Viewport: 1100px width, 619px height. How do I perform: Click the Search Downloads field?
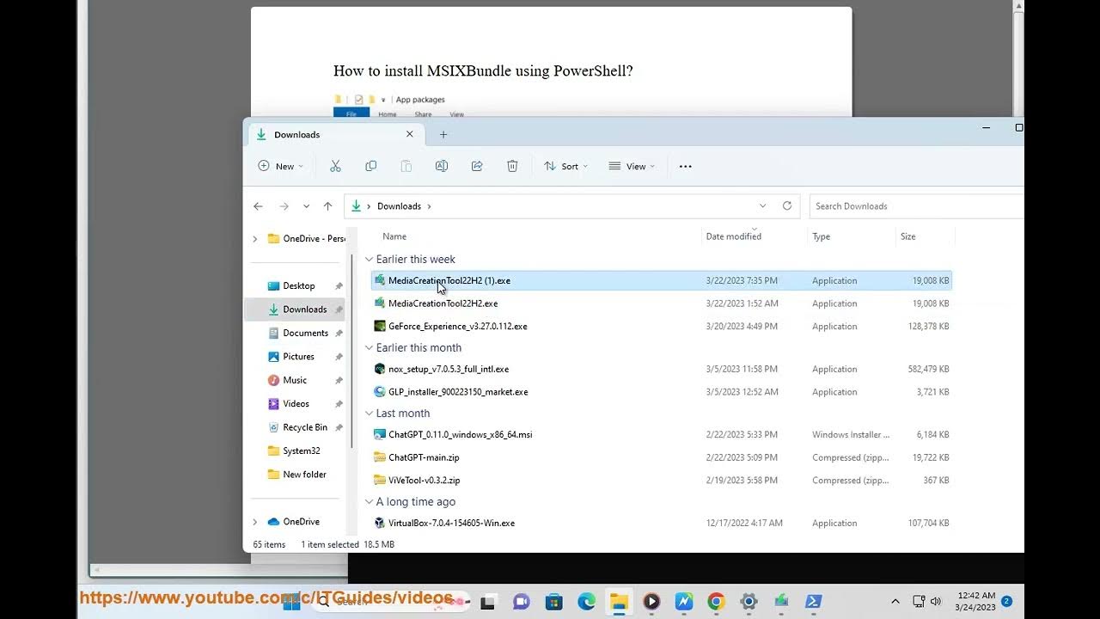tap(916, 206)
